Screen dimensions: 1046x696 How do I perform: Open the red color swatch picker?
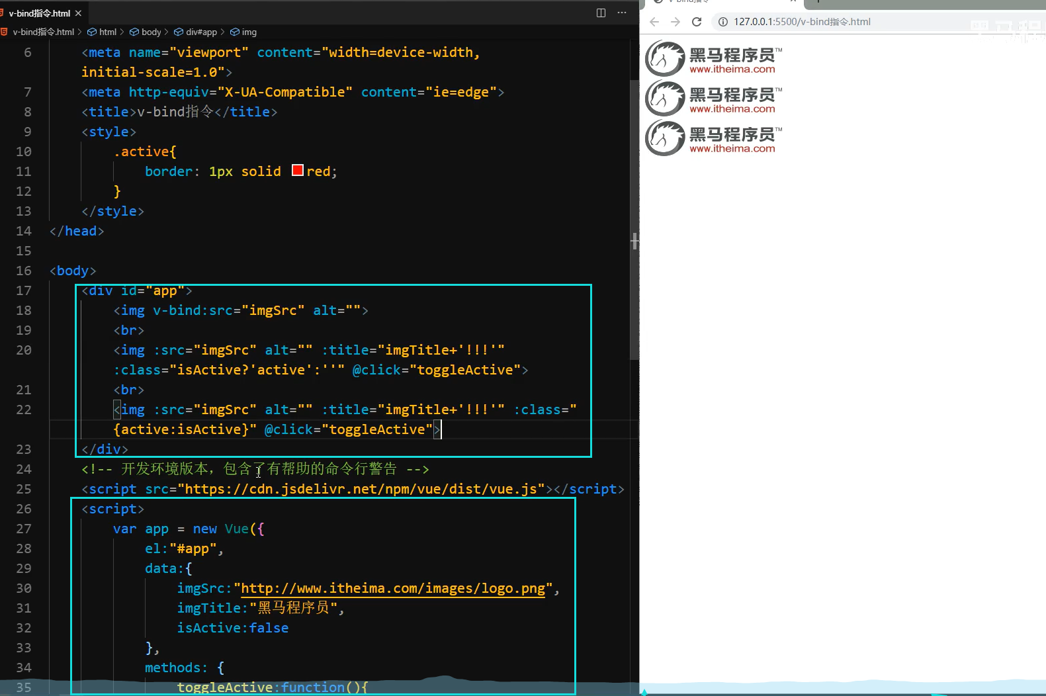click(x=298, y=171)
